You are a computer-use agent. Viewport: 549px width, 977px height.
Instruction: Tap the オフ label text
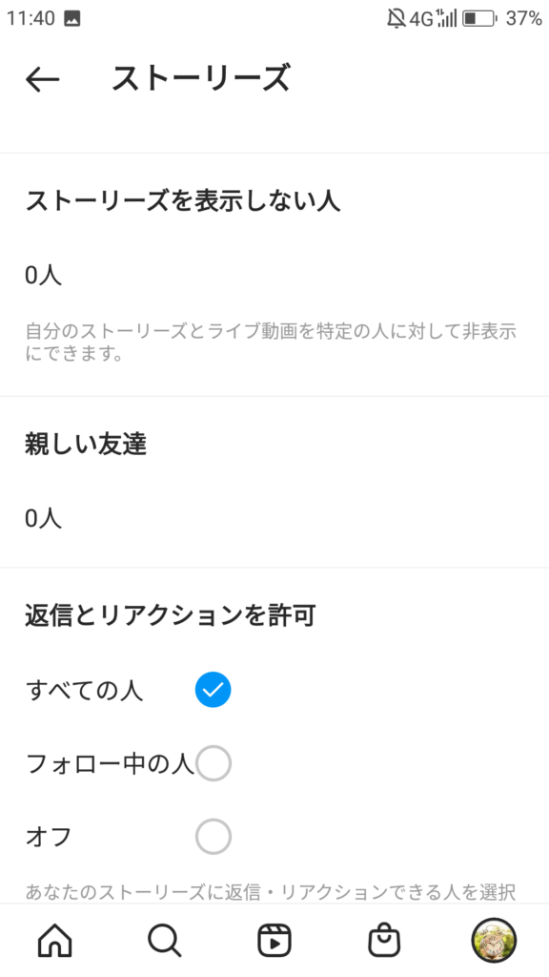[49, 836]
